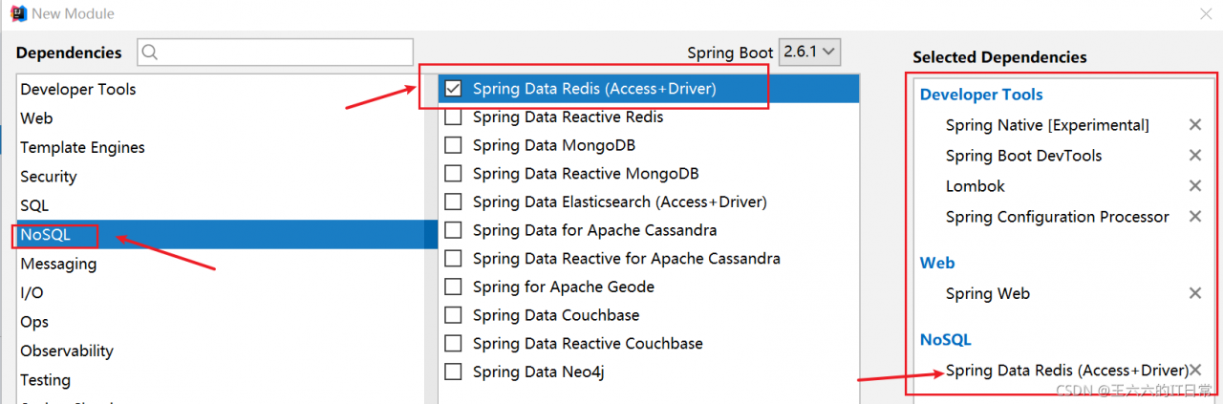Tick Spring Data Reactive MongoDB
The image size is (1223, 404).
454,174
